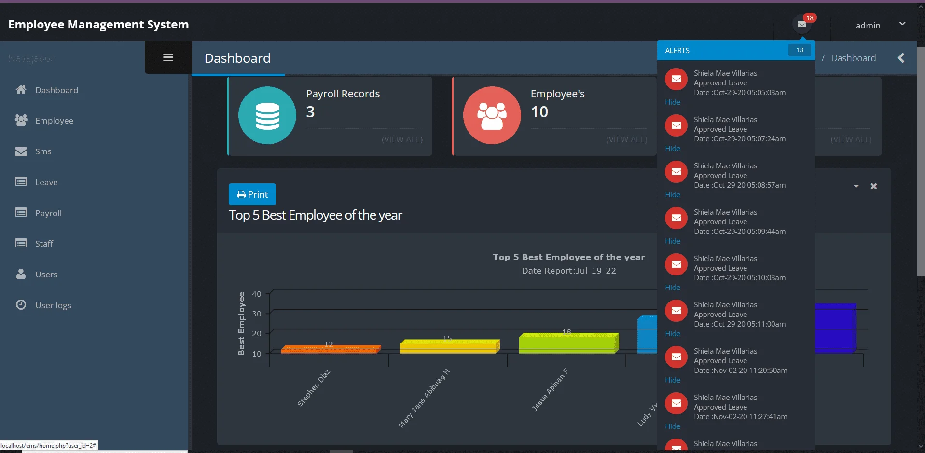Open User logs in the navigation sidebar
This screenshot has height=453, width=925.
click(53, 305)
